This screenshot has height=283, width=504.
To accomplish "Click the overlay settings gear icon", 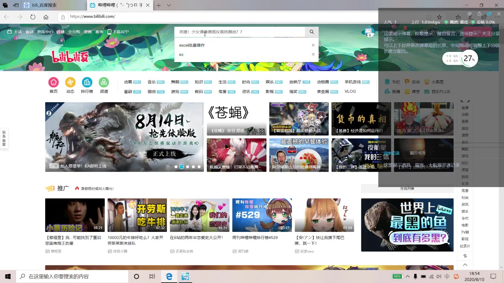I will coord(469,14).
